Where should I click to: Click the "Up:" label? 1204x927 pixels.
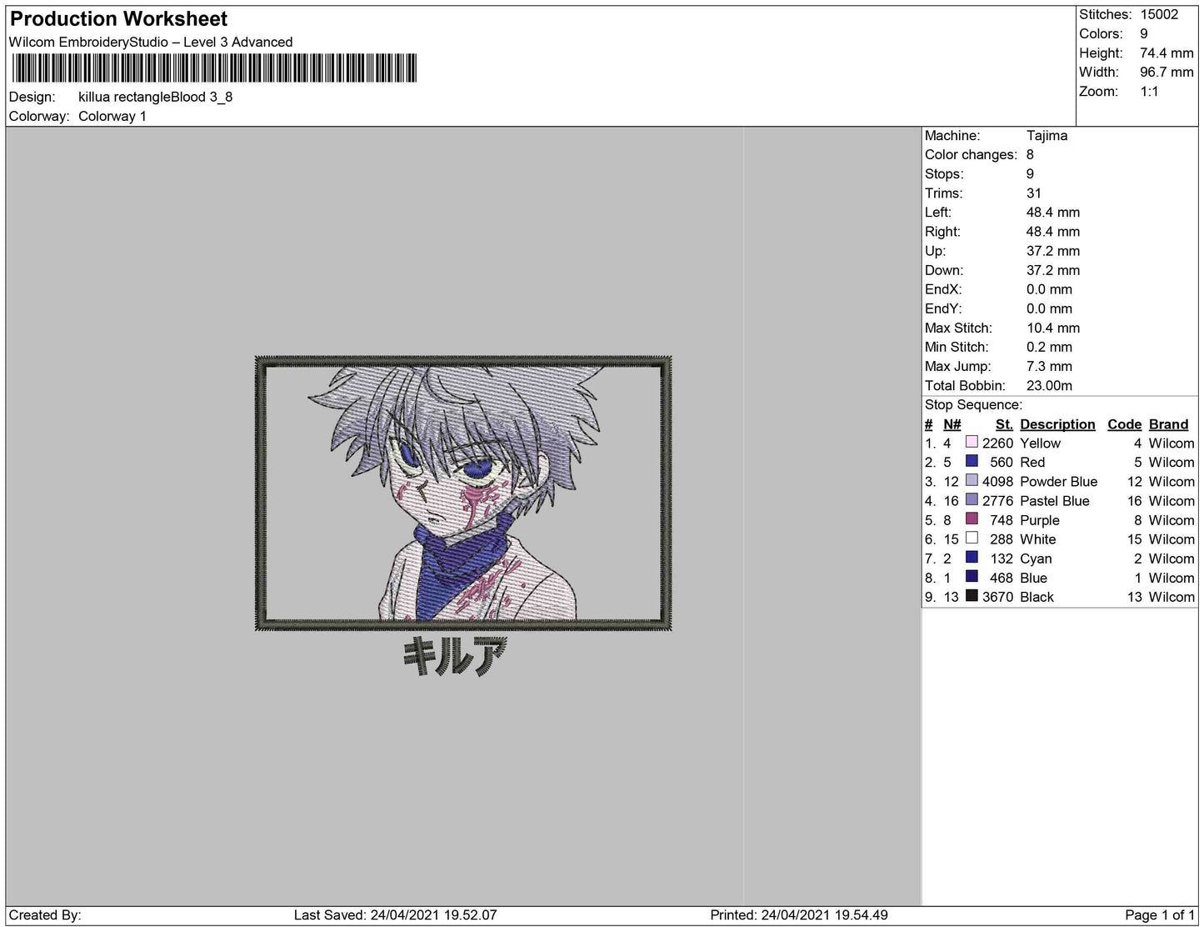935,251
